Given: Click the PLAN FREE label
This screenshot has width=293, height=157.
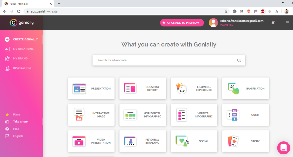Looking at the screenshot, I should (x=227, y=25).
